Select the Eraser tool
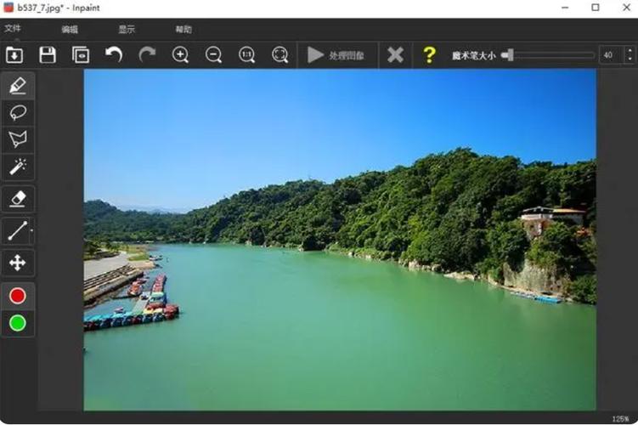The height and width of the screenshot is (425, 638). [x=17, y=199]
